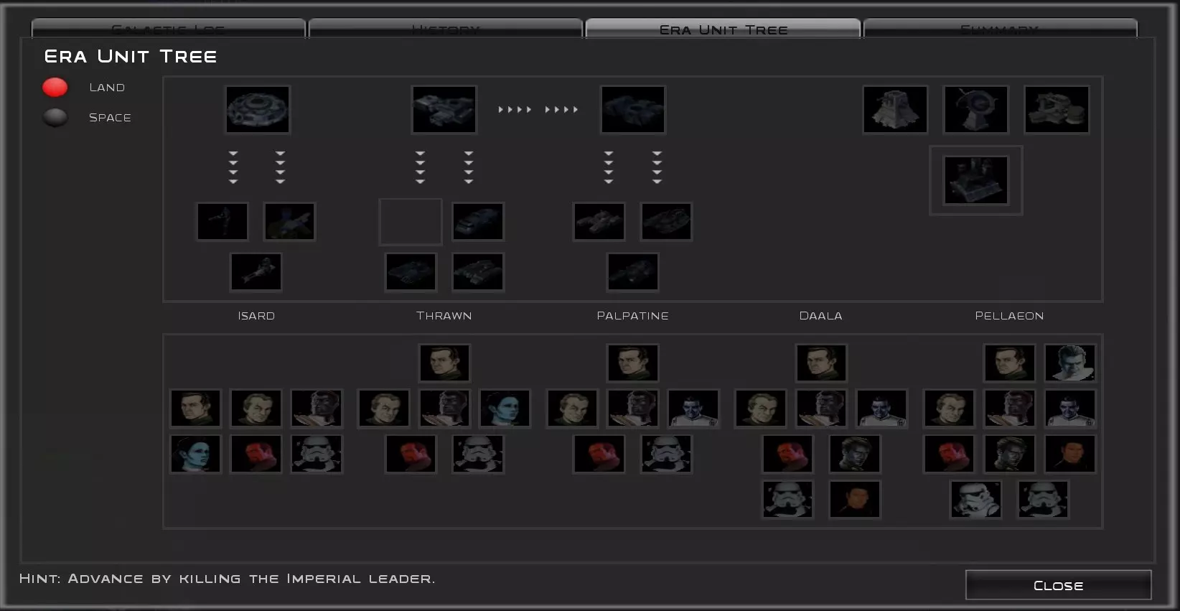Select the red guard portrait in Thrawn era
The image size is (1180, 611).
coord(411,454)
